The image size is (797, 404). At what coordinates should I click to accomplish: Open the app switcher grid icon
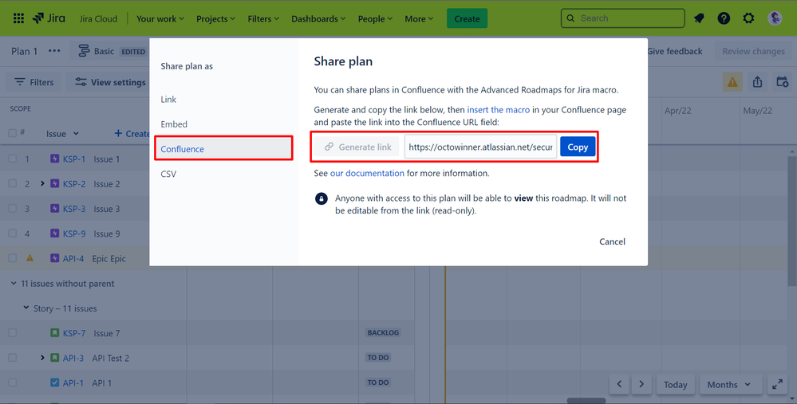[x=18, y=19]
